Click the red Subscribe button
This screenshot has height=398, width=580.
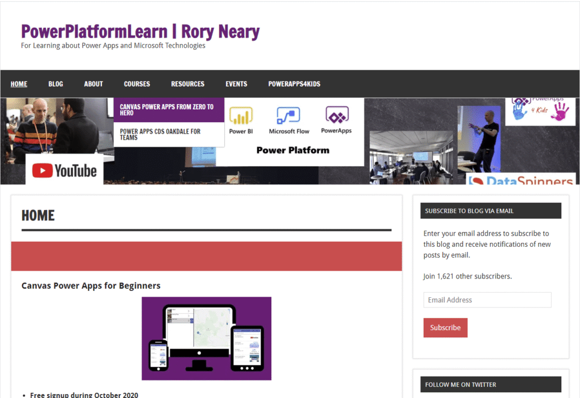click(445, 328)
